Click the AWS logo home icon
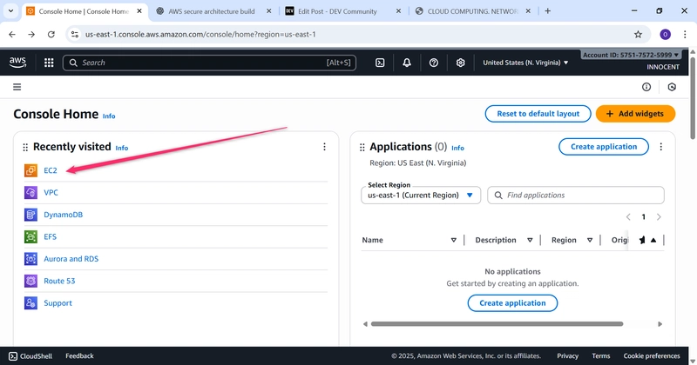 [17, 63]
